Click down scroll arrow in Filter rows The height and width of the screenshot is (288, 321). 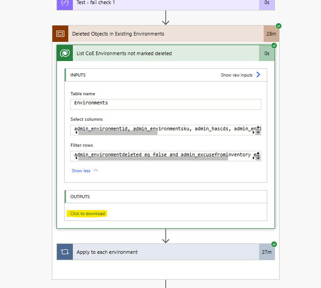coord(258,158)
